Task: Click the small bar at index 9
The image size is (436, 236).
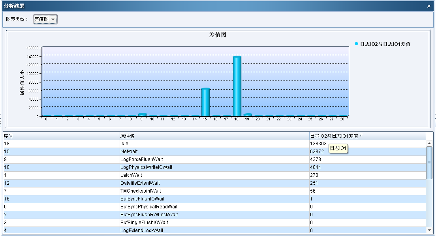Action: (142, 114)
